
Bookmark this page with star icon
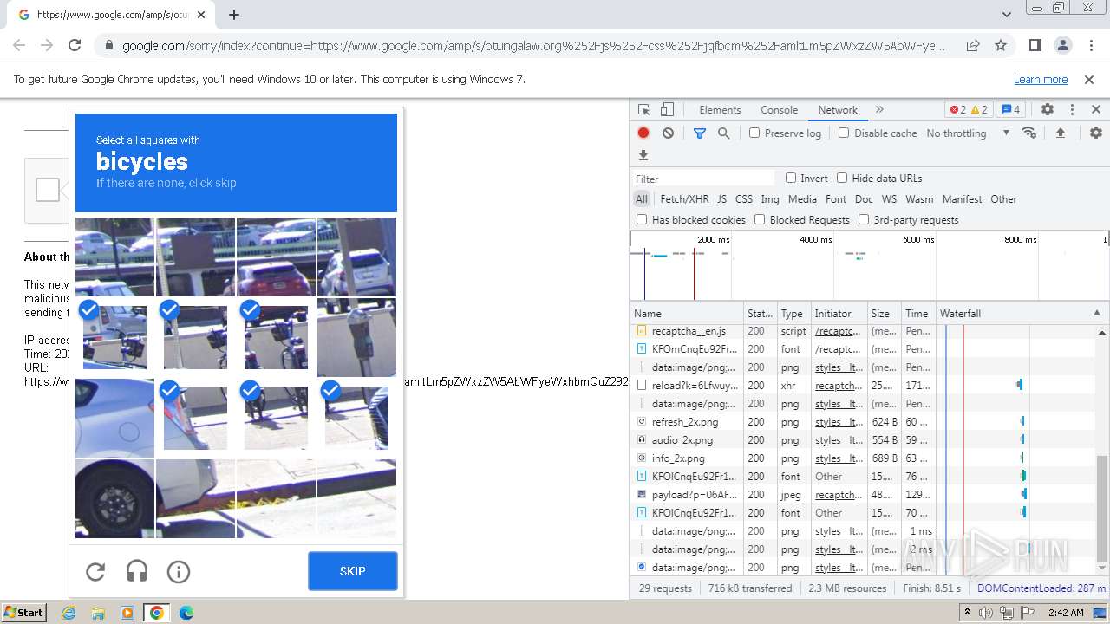[x=1001, y=45]
